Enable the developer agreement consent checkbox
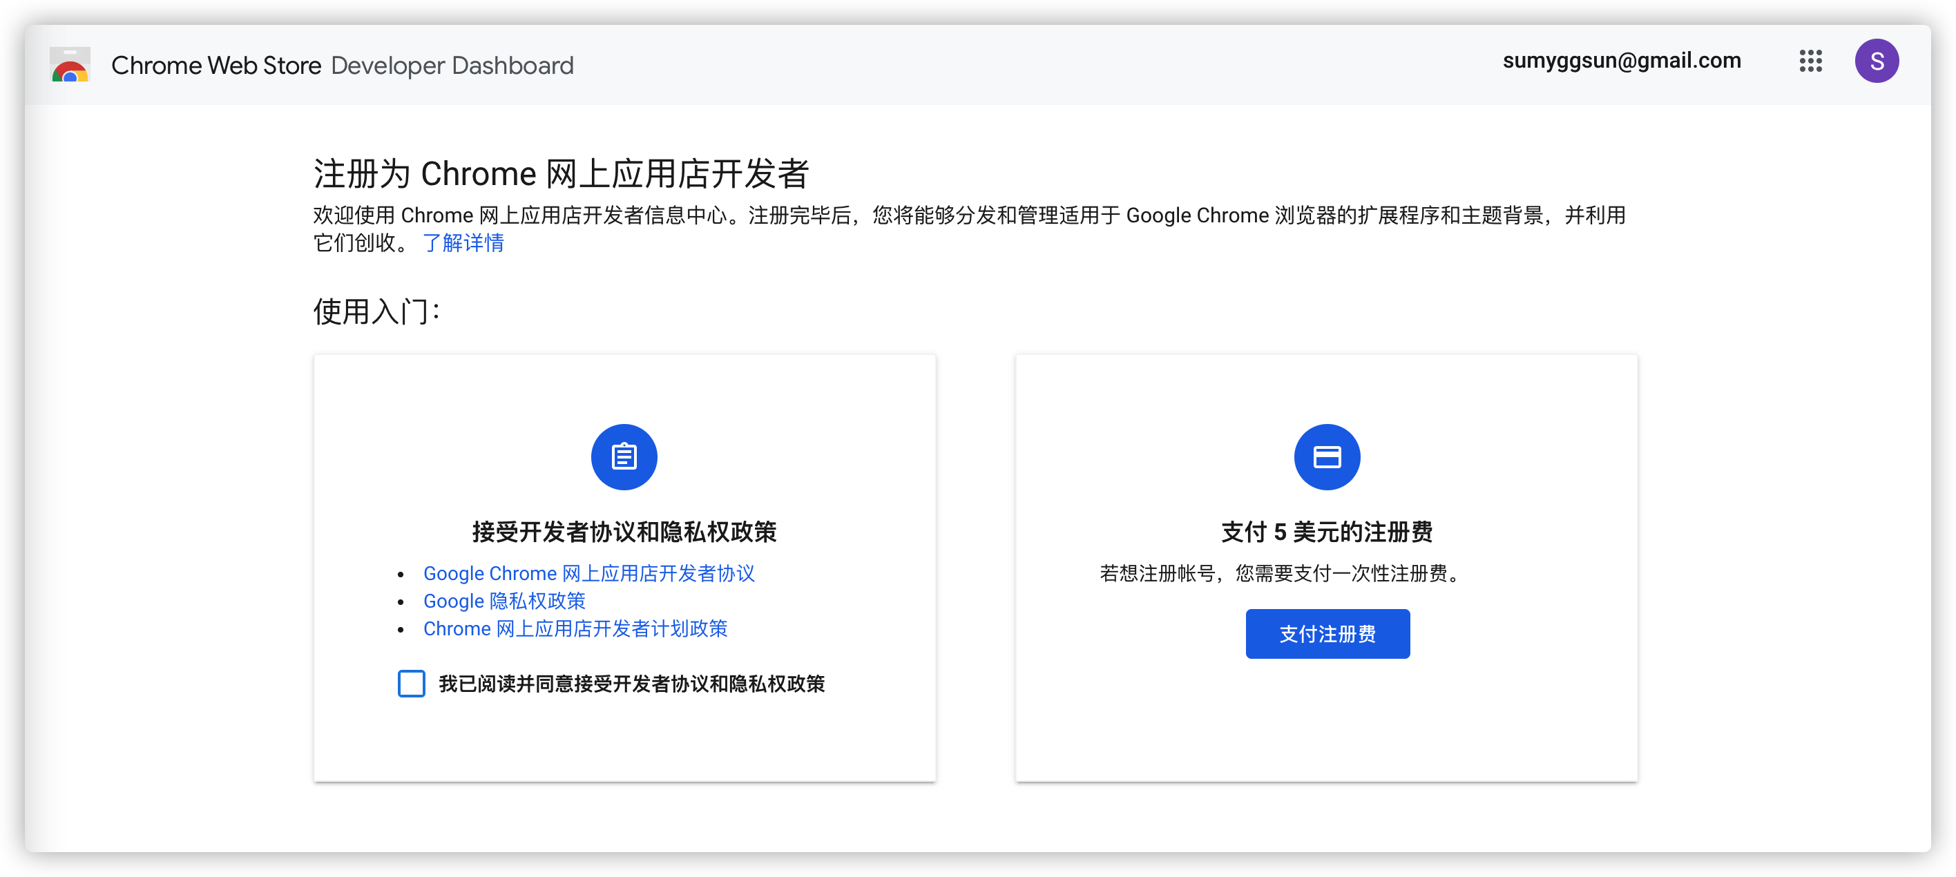 pos(411,684)
